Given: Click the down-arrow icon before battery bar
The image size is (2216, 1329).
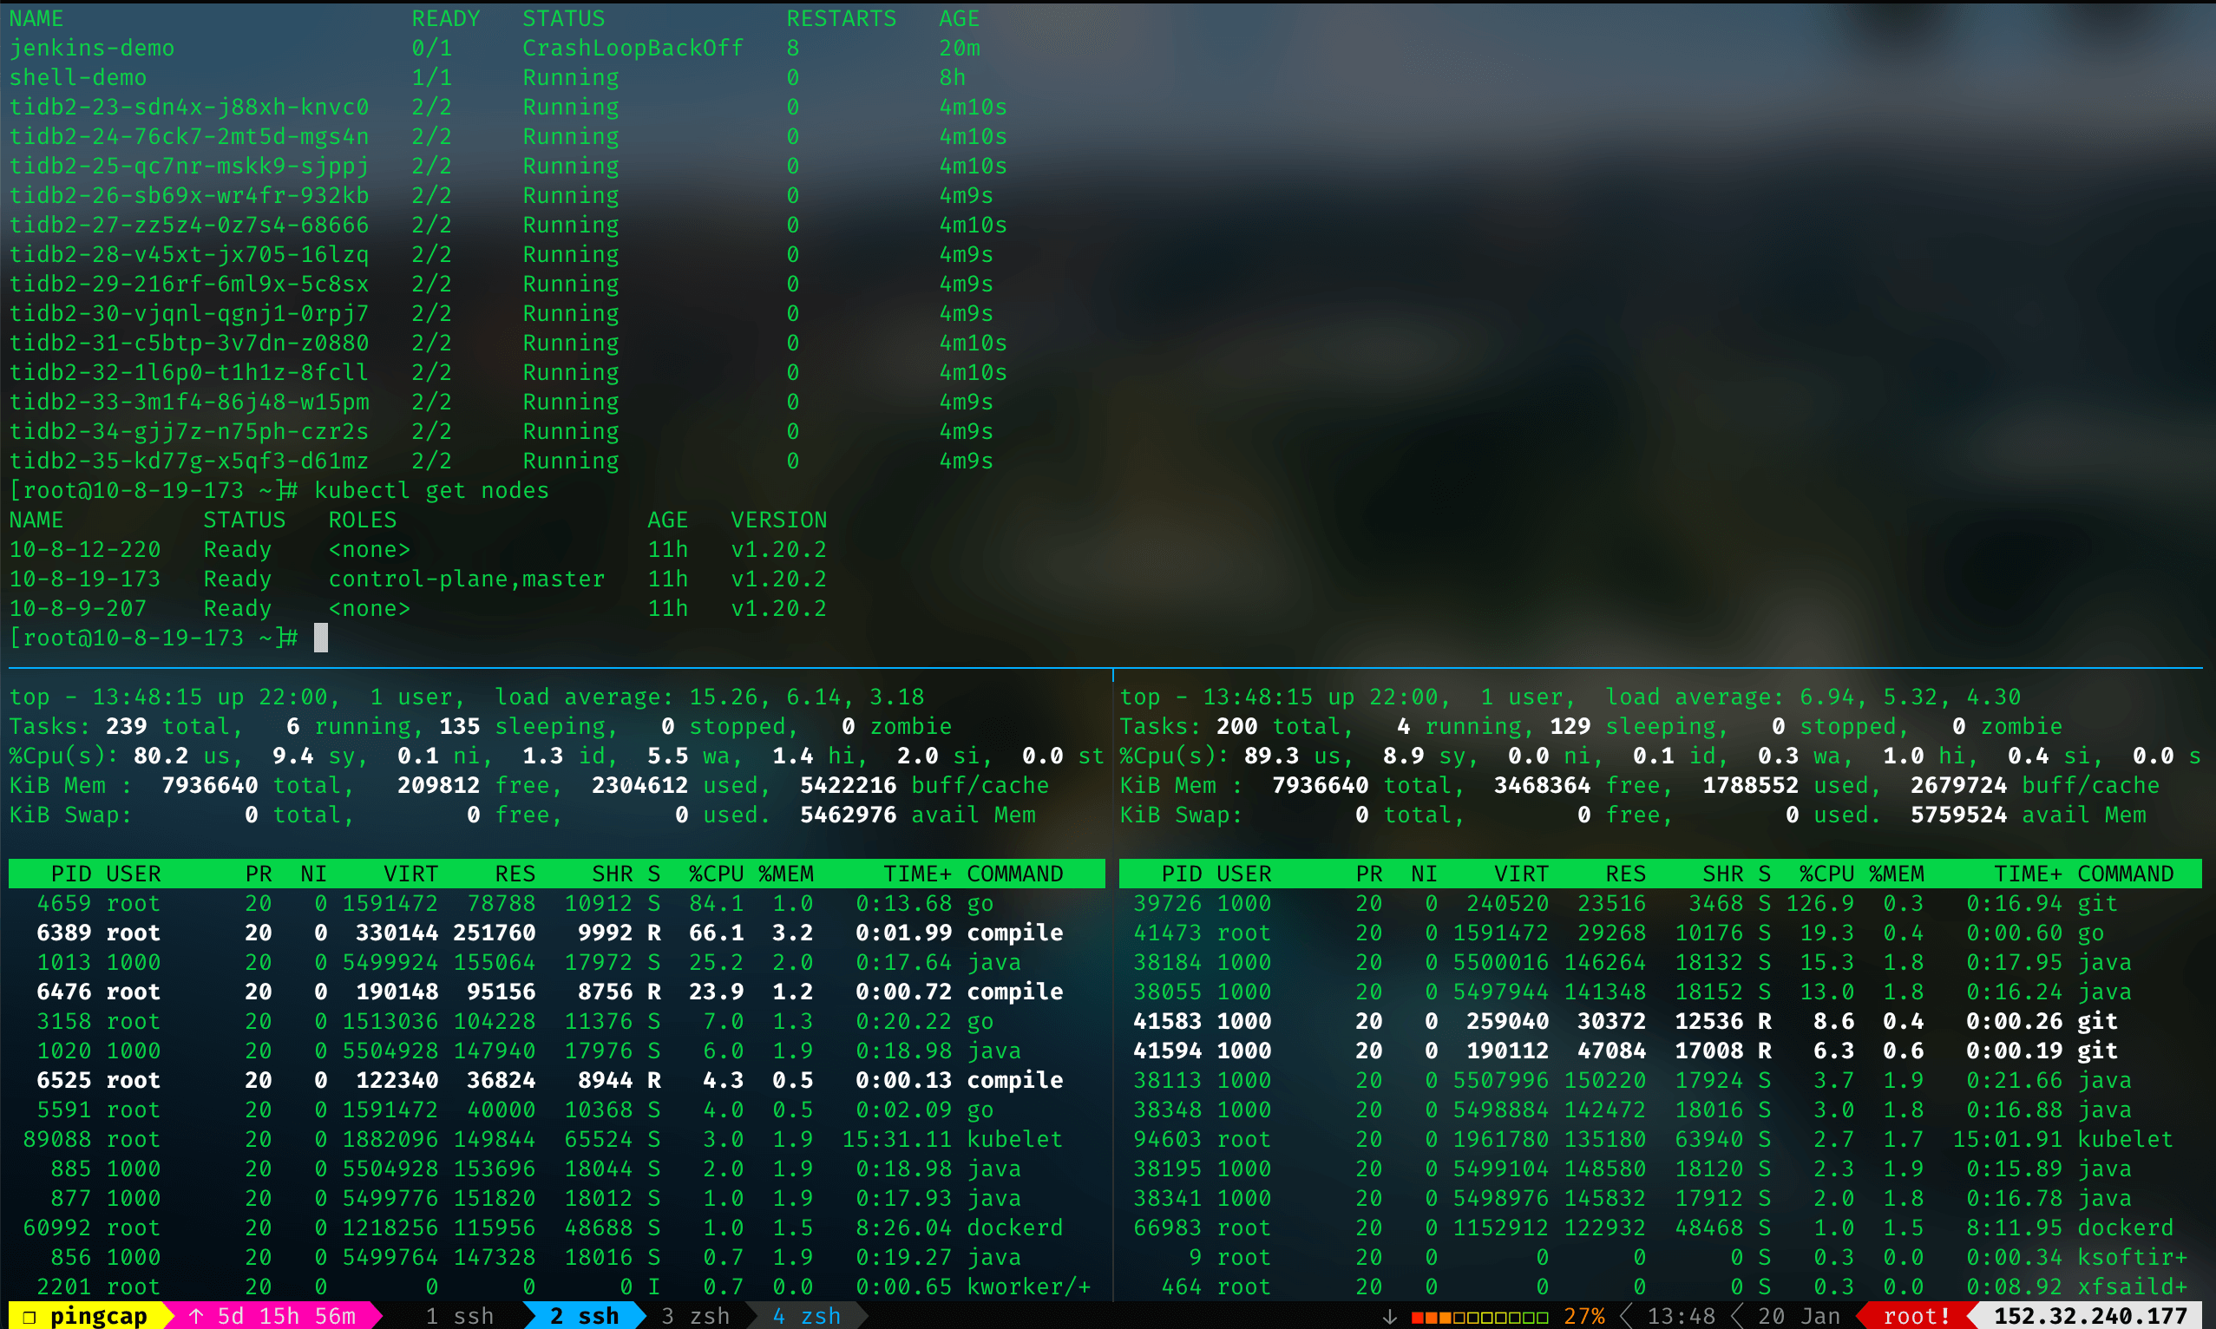Looking at the screenshot, I should tap(1389, 1316).
